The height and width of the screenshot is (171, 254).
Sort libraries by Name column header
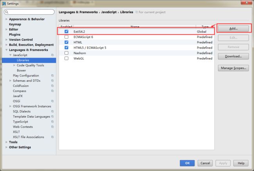coord(135,26)
